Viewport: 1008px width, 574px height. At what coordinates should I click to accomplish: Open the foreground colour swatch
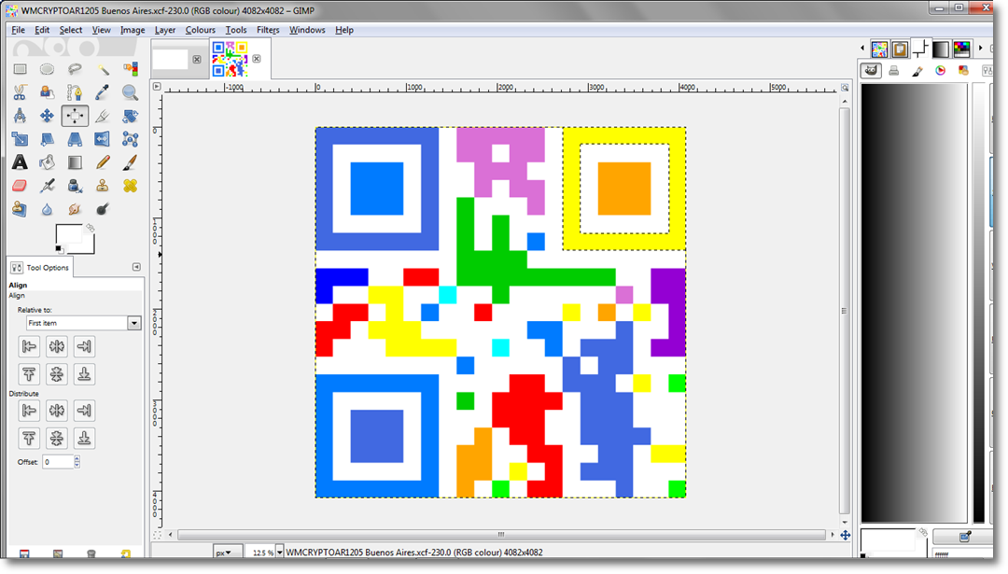point(69,234)
